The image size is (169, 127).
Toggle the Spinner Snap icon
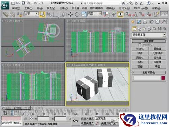tap(148, 14)
